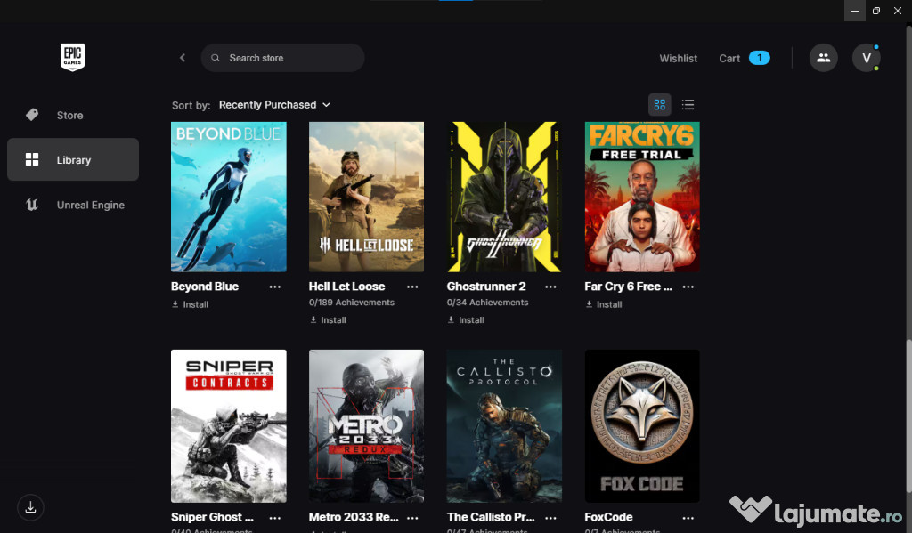
Task: Open Sniper Ghost Warrior Contracts cover
Action: (229, 426)
